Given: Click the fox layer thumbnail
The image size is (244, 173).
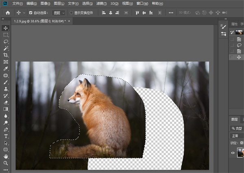Looking at the screenshot, I should pyautogui.click(x=240, y=153).
